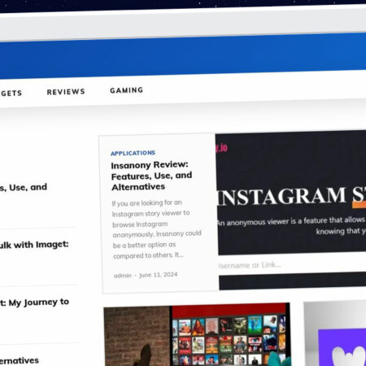Viewport: 366px width, 366px height.
Task: Open sidebar article ending 'ulk with Imaget:'
Action: 34,245
